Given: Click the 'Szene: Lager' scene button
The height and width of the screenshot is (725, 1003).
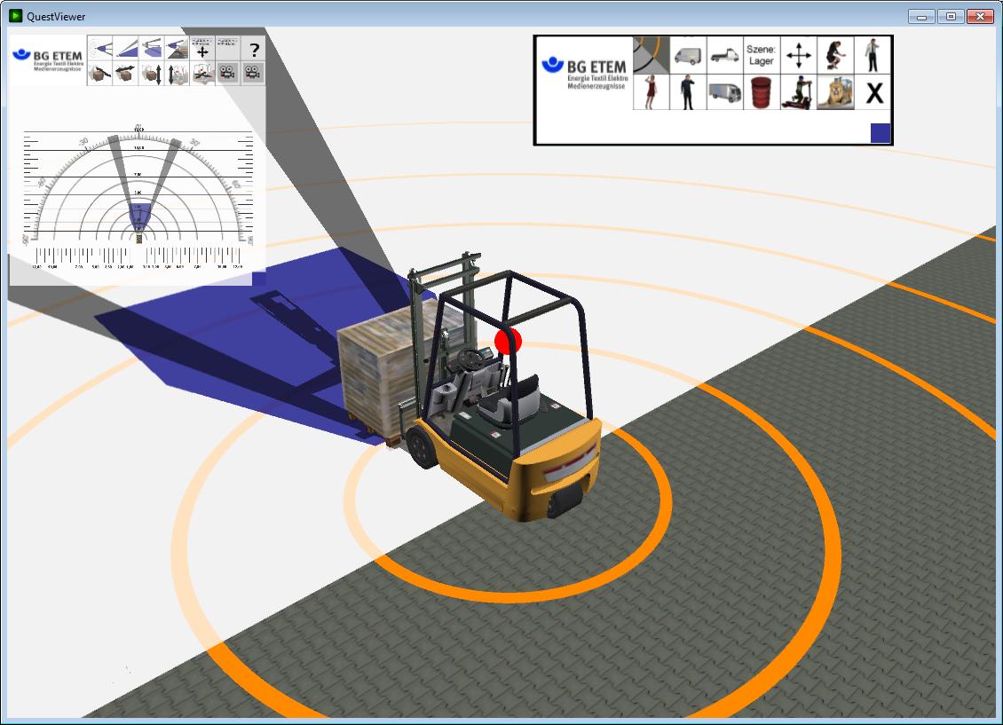Looking at the screenshot, I should [x=762, y=55].
